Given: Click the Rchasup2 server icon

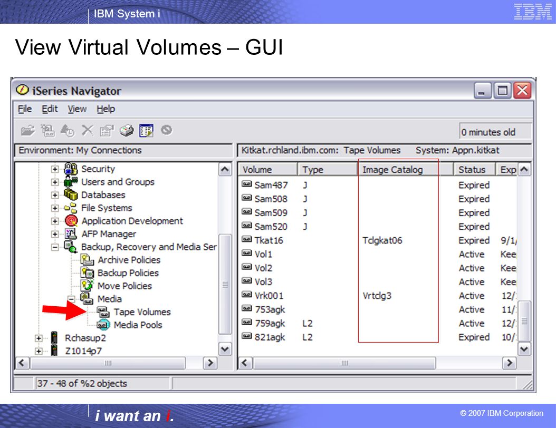Looking at the screenshot, I should pos(54,338).
